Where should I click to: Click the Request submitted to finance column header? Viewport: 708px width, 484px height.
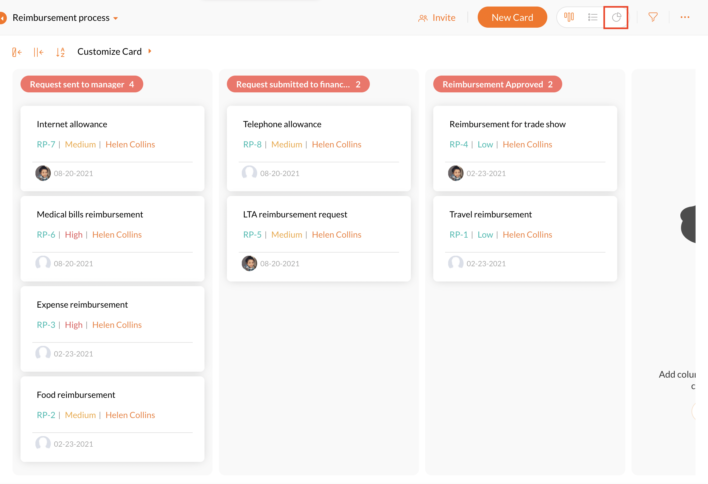(298, 84)
